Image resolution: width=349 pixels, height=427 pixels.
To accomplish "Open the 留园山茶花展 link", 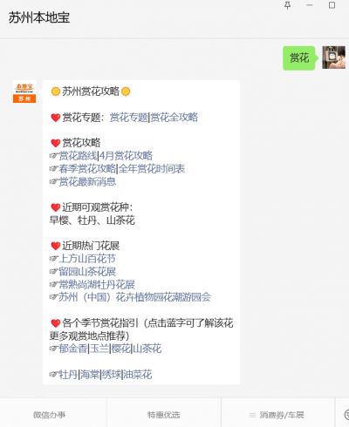I will (x=87, y=272).
